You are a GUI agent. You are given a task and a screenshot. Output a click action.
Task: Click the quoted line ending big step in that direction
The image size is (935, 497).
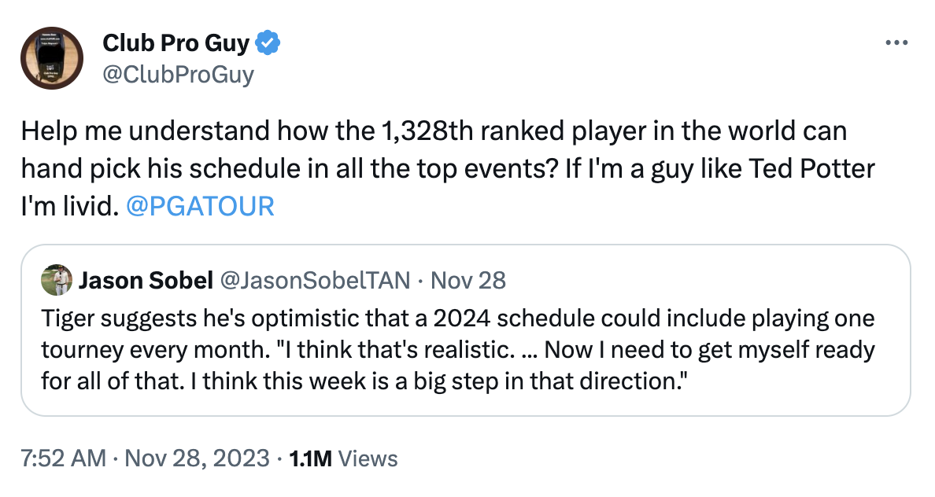pyautogui.click(x=364, y=381)
